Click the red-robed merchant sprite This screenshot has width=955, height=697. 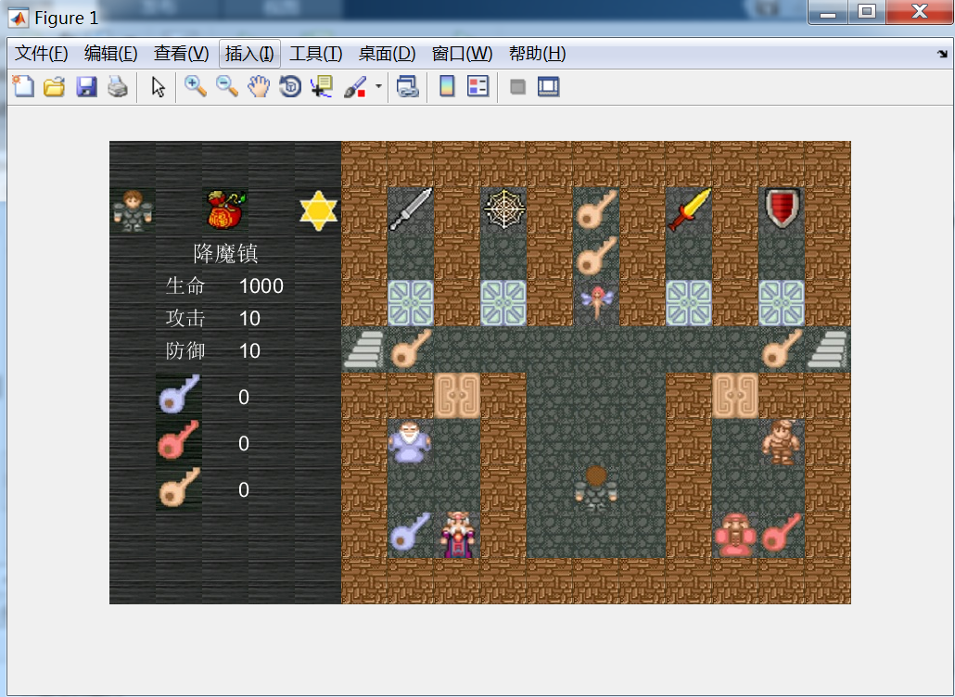click(x=457, y=535)
